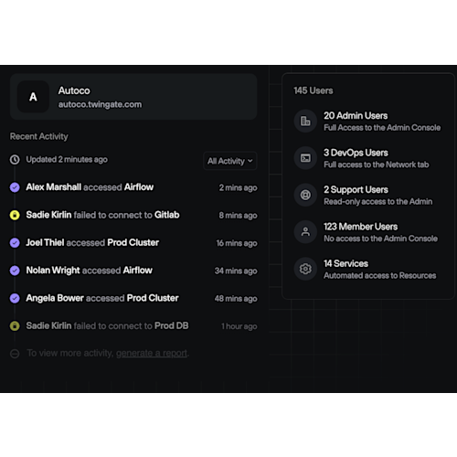Select the Admin Users building icon
Screen dimensions: 457x457
(305, 121)
